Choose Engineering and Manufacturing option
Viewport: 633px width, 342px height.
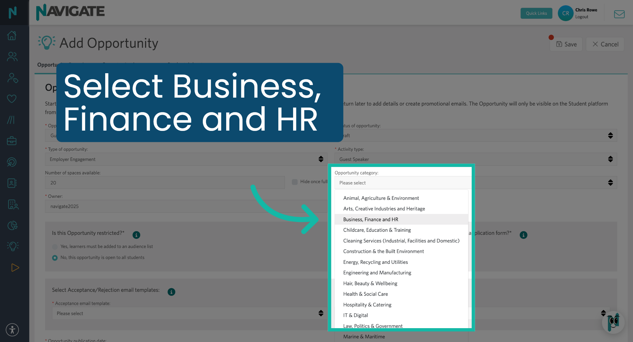(401, 273)
